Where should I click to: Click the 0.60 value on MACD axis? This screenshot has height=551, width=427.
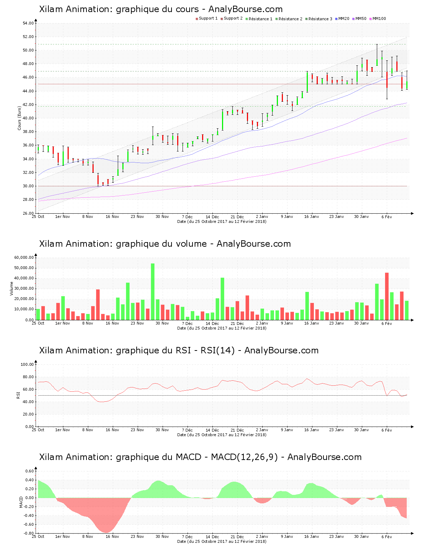(x=30, y=471)
